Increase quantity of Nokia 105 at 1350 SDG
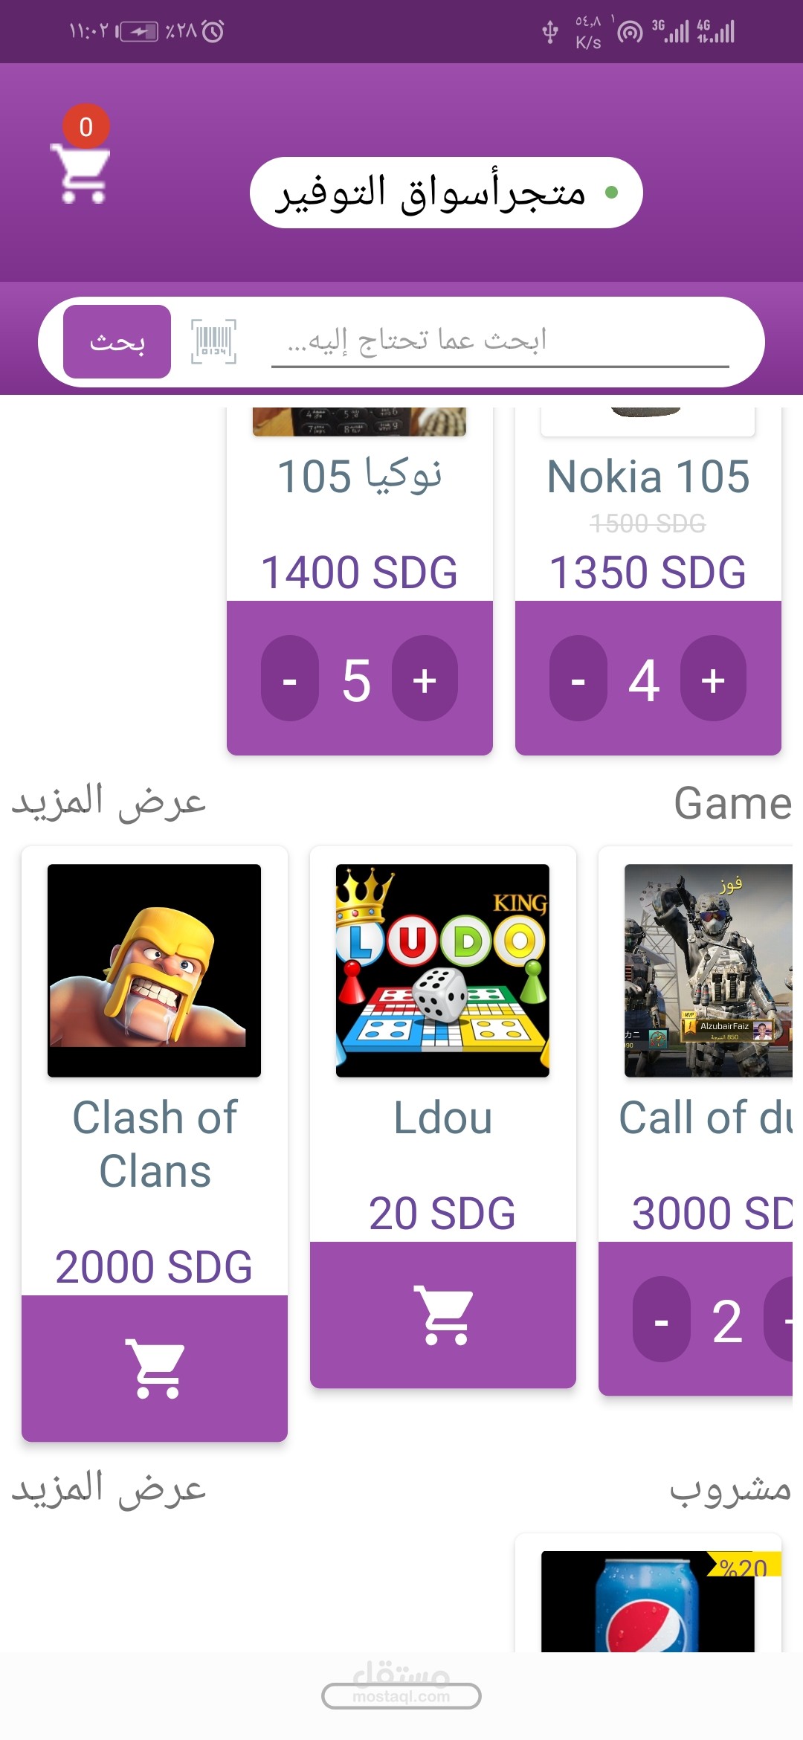Screen dimensions: 803x1740 click(x=713, y=678)
